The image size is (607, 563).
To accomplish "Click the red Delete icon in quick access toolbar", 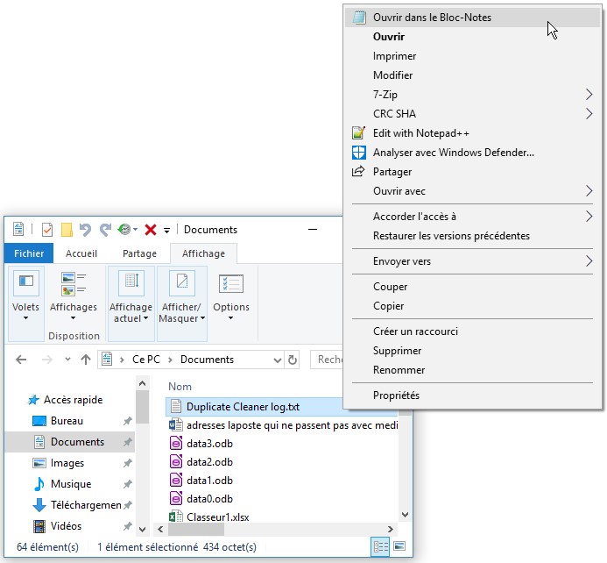I will pyautogui.click(x=150, y=230).
